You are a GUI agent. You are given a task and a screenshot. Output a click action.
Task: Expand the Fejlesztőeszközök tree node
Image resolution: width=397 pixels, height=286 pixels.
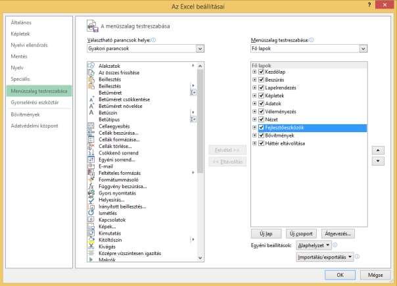[x=254, y=128]
